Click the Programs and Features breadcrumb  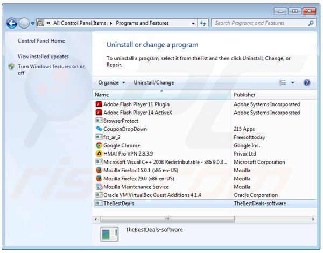[x=142, y=23]
